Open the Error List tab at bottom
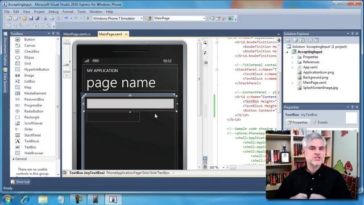 pos(20,182)
